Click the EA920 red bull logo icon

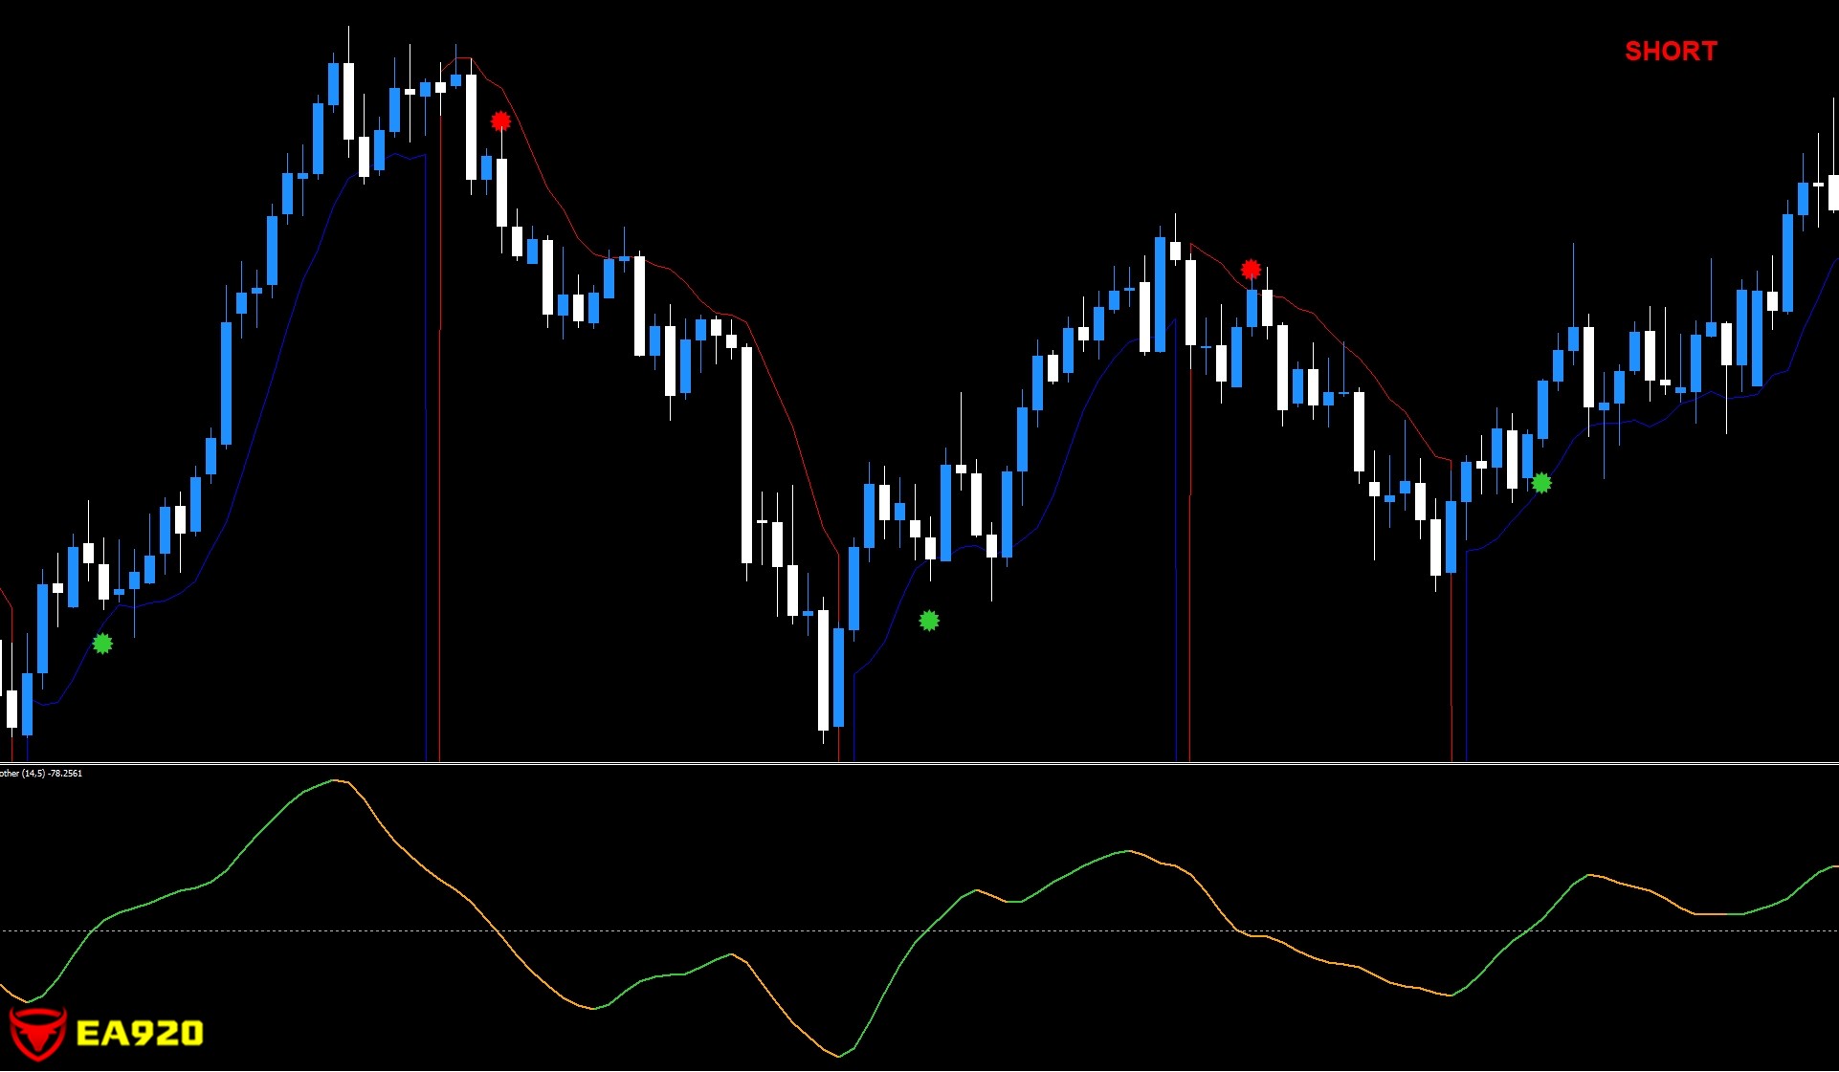(x=37, y=1033)
